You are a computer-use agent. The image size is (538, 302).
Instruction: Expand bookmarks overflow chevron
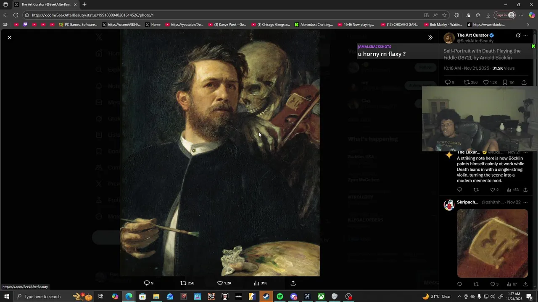coord(528,25)
